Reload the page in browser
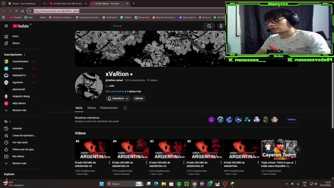Image resolution: width=334 pixels, height=188 pixels. point(16,11)
